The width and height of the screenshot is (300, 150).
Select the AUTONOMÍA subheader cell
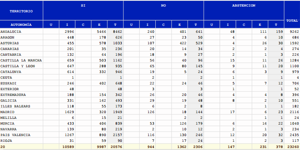[21, 25]
